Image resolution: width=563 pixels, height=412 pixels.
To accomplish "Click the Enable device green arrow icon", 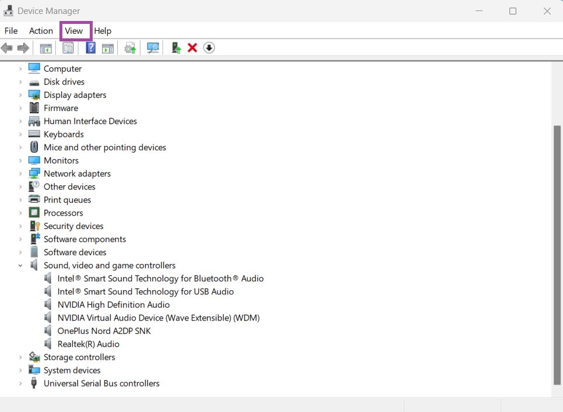I will 176,48.
